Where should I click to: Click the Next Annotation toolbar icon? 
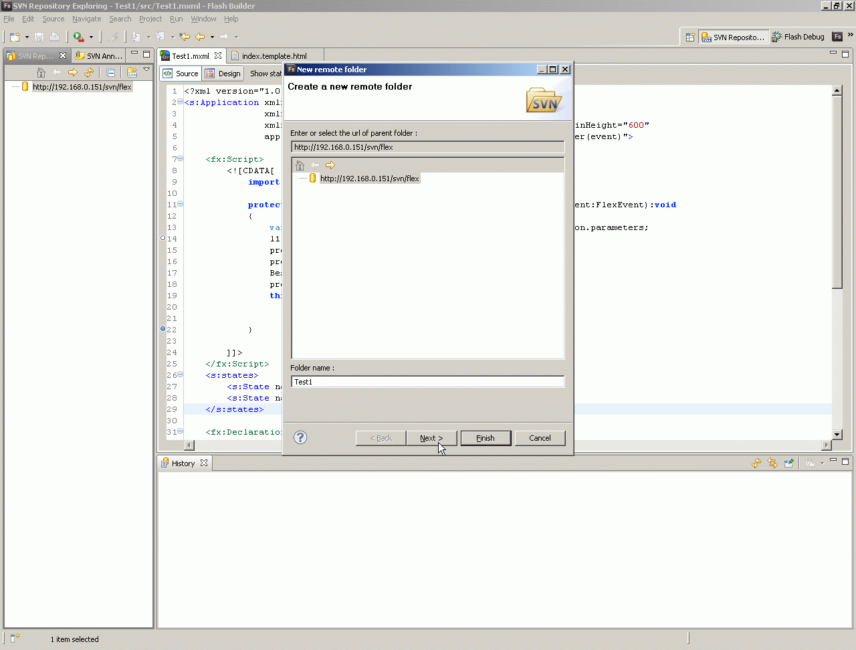click(x=136, y=37)
